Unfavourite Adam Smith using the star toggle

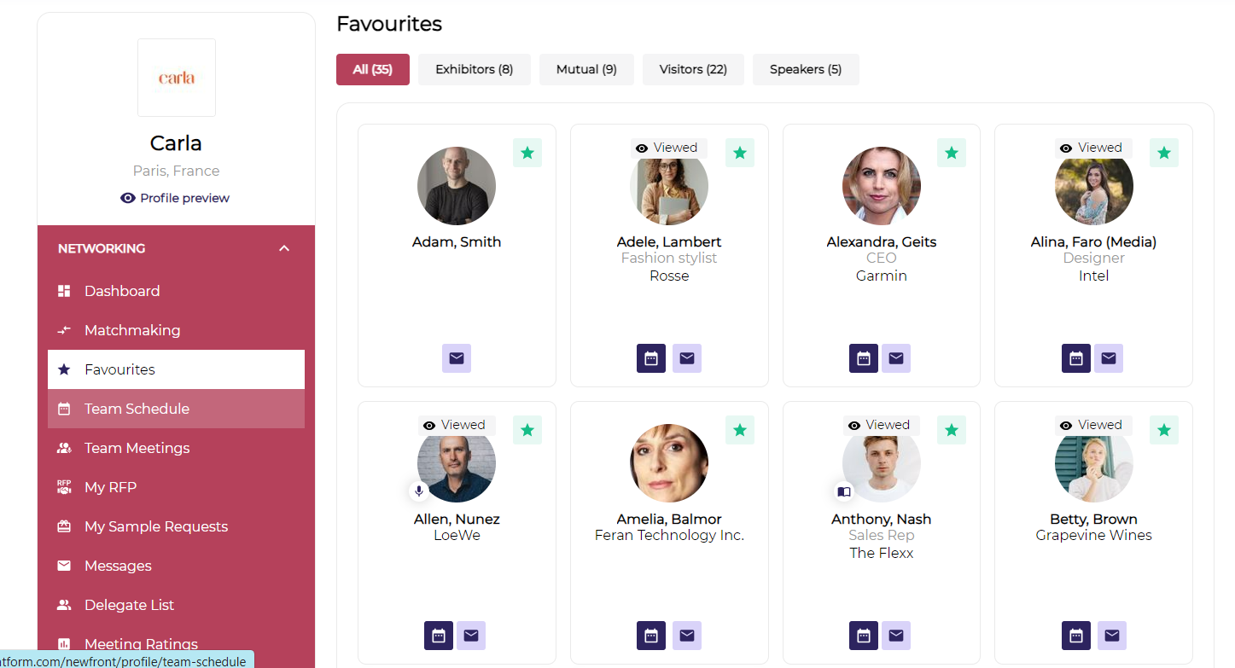527,153
